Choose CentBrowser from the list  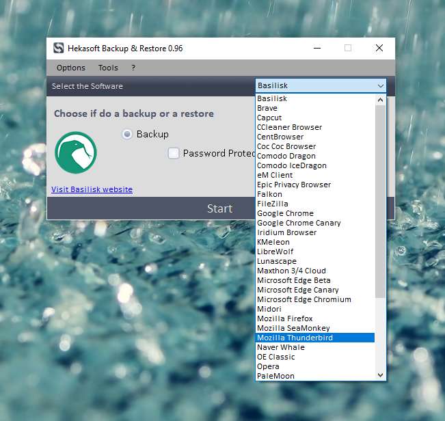tap(315, 137)
